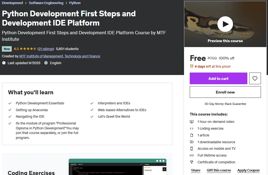Image resolution: width=268 pixels, height=175 pixels.
Task: Click the Share button
Action: (196, 170)
